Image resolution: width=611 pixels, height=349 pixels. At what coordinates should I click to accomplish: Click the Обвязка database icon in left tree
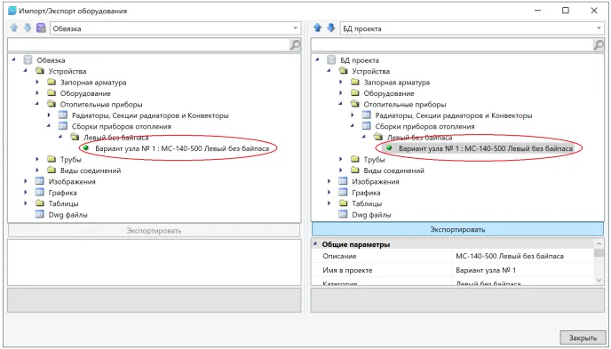28,60
